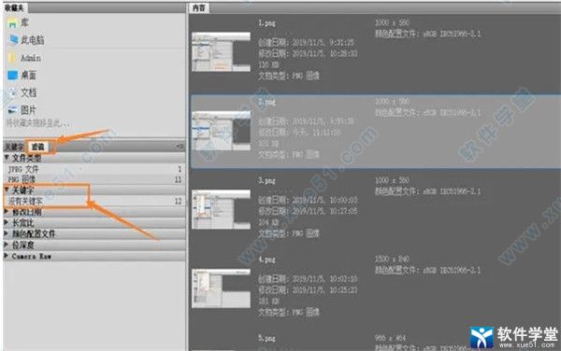The width and height of the screenshot is (561, 351).
Task: Open the 库 (Libraries) favorites icon
Action: click(12, 22)
